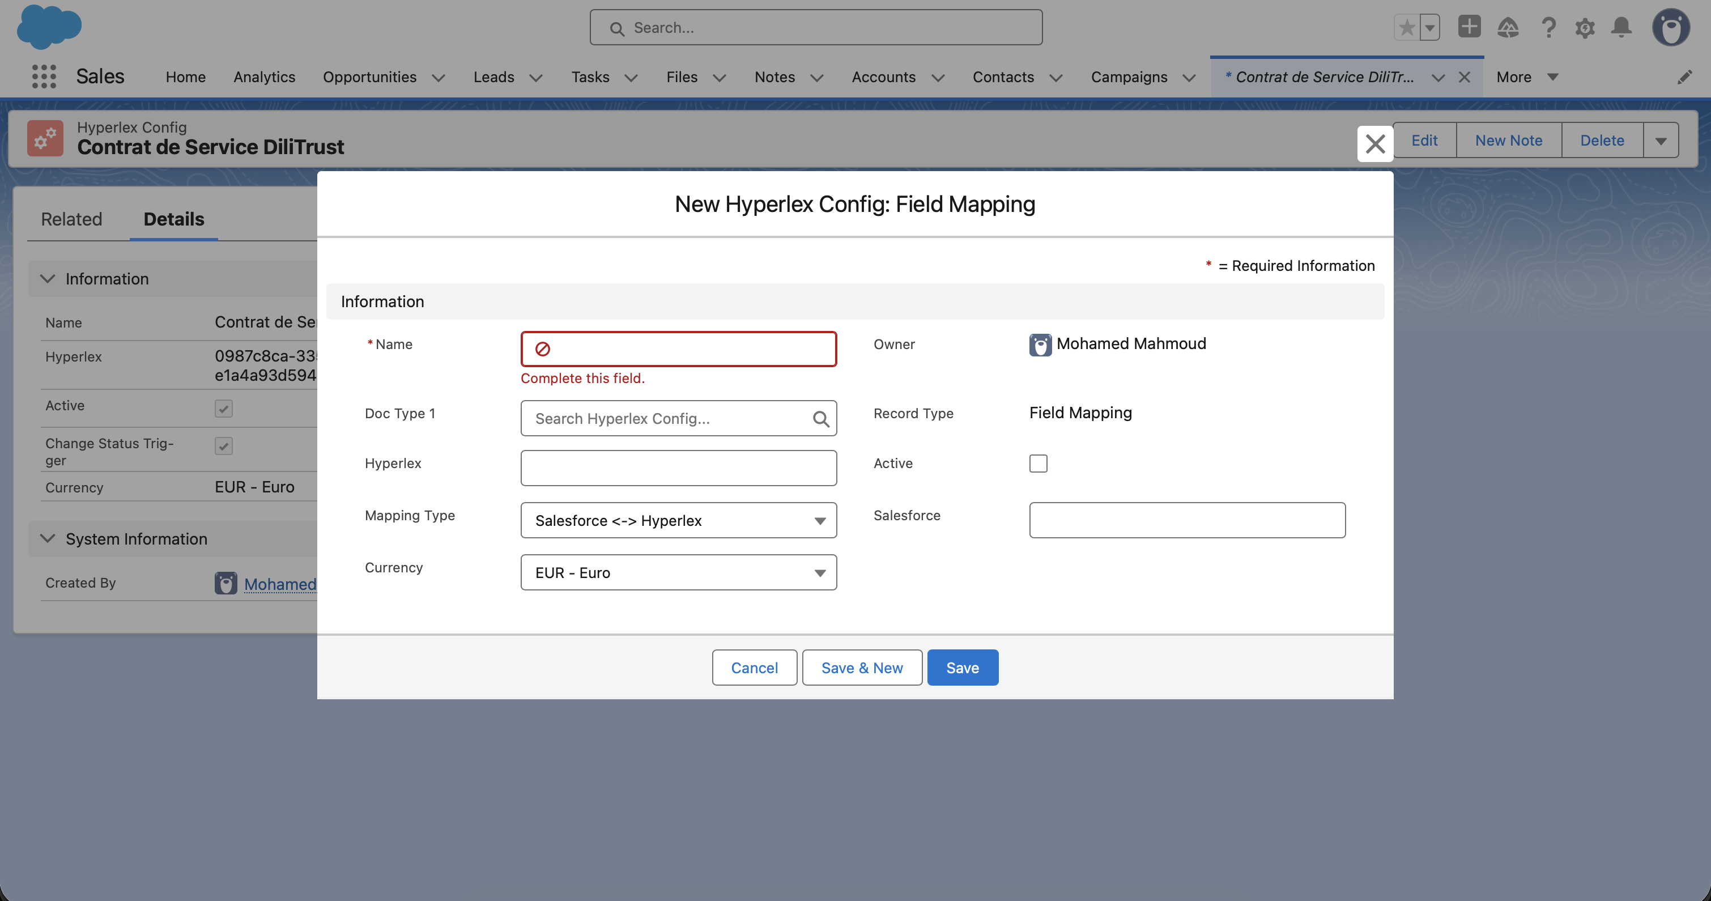Open the notifications bell

coord(1621,27)
